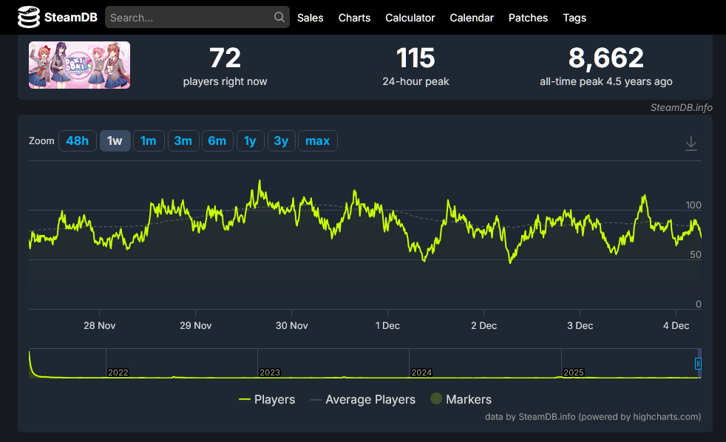Image resolution: width=726 pixels, height=442 pixels.
Task: Set chart zoom to 3m
Action: [183, 140]
